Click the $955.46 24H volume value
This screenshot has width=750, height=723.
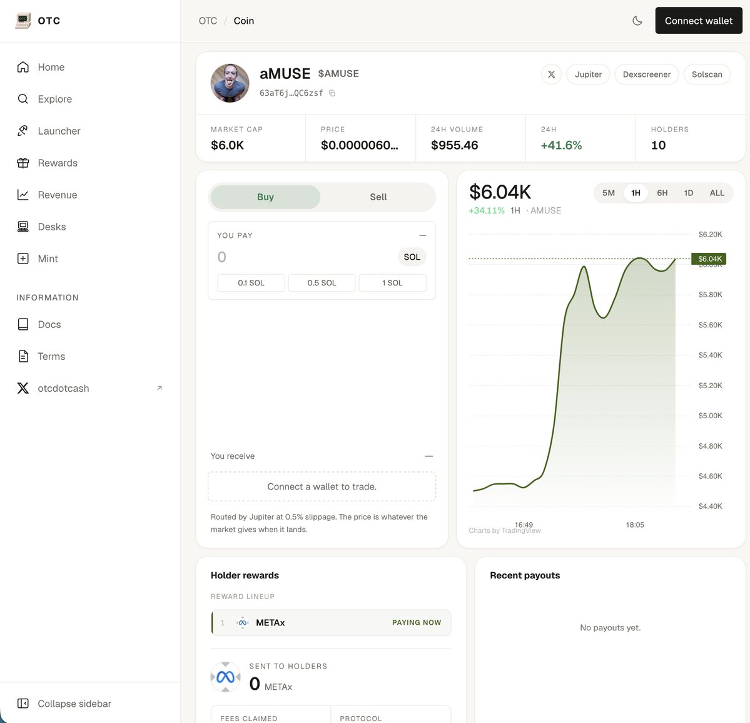tap(454, 145)
